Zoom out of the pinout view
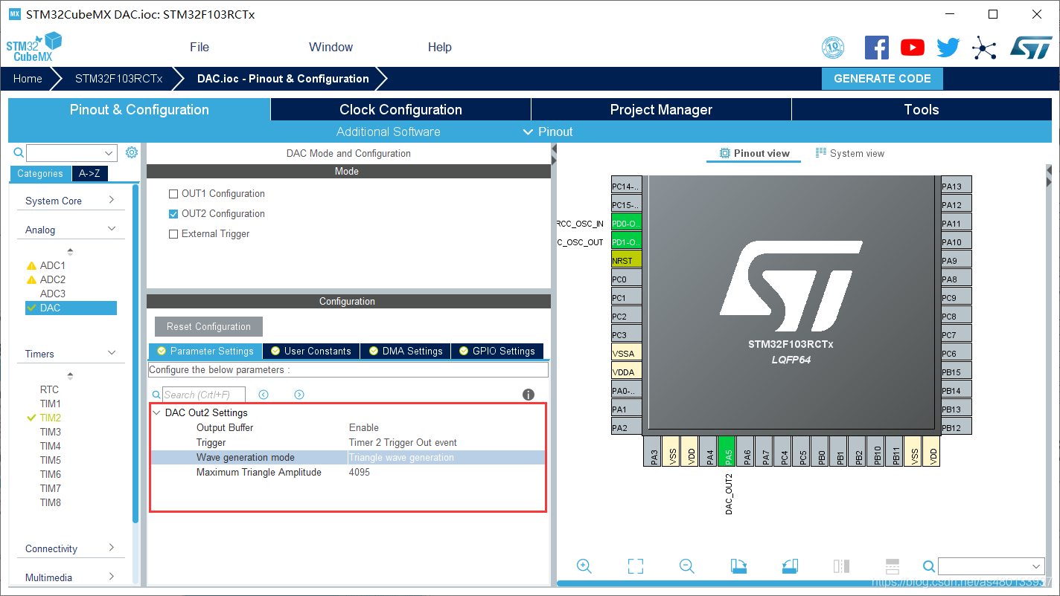Viewport: 1060px width, 596px height. (x=687, y=566)
